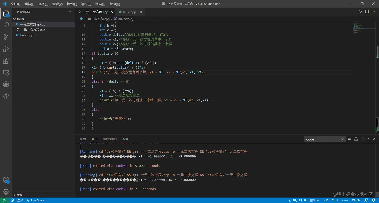Open hello.cpp in the Explorer tree

[x=43, y=35]
